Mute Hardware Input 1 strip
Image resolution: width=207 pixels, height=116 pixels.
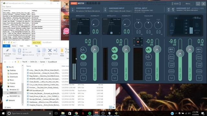coord(83,78)
